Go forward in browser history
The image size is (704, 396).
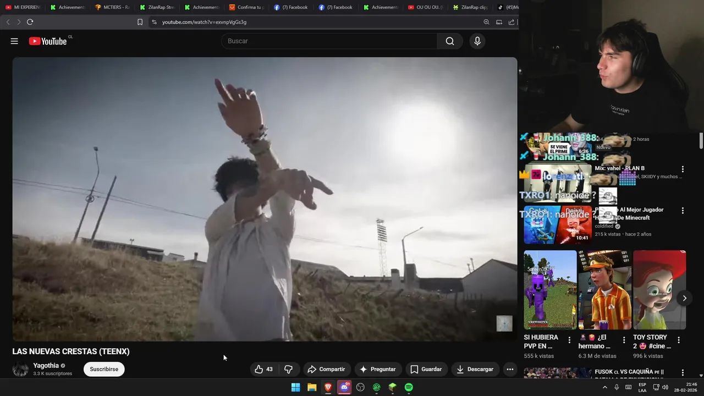pyautogui.click(x=19, y=22)
